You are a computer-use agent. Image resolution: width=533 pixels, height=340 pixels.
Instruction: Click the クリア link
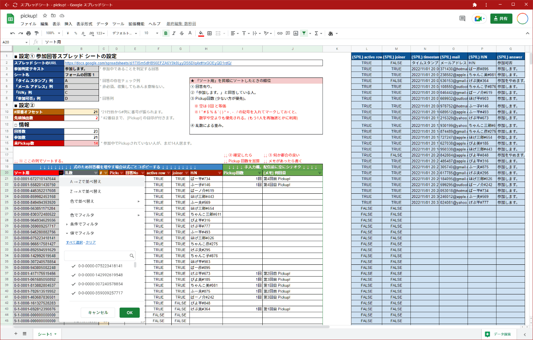[x=91, y=242]
